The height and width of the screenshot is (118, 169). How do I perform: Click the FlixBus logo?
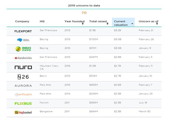pyautogui.click(x=23, y=103)
